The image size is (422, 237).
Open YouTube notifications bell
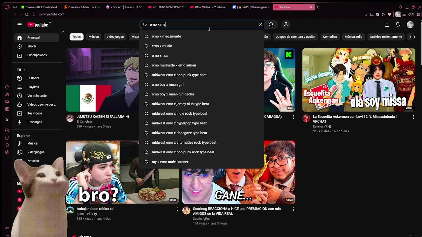point(398,25)
